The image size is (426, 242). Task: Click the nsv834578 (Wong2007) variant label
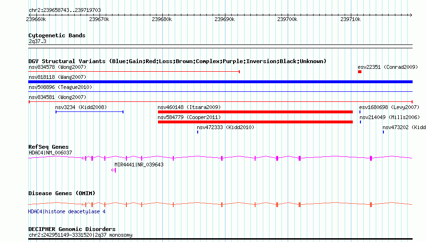(x=57, y=67)
